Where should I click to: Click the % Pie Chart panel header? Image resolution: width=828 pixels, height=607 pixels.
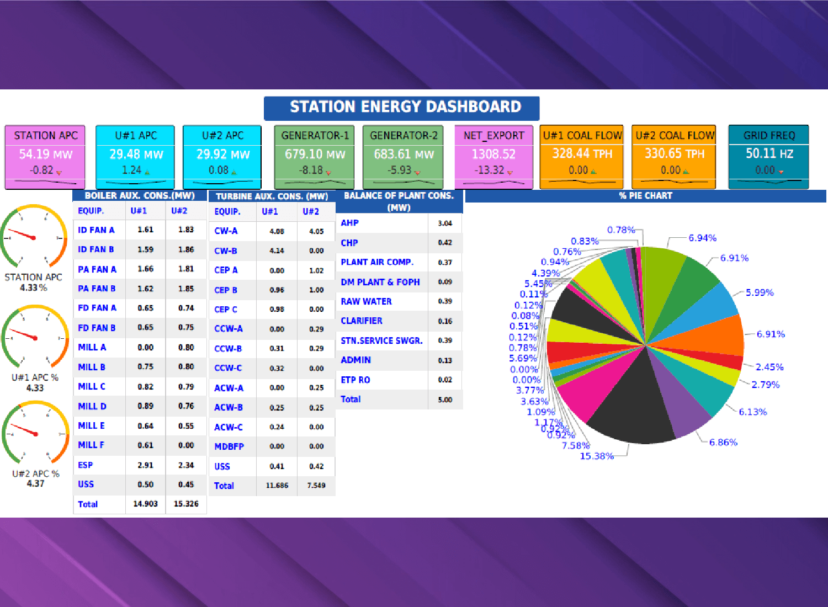pos(645,196)
